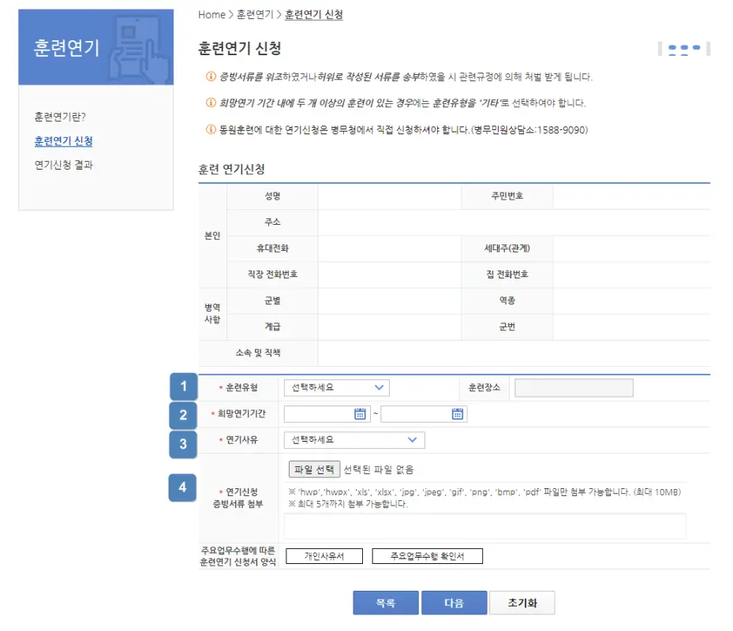This screenshot has width=733, height=631.
Task: Click the info icon beside the 동원훈련 phone notice
Action: pyautogui.click(x=209, y=129)
